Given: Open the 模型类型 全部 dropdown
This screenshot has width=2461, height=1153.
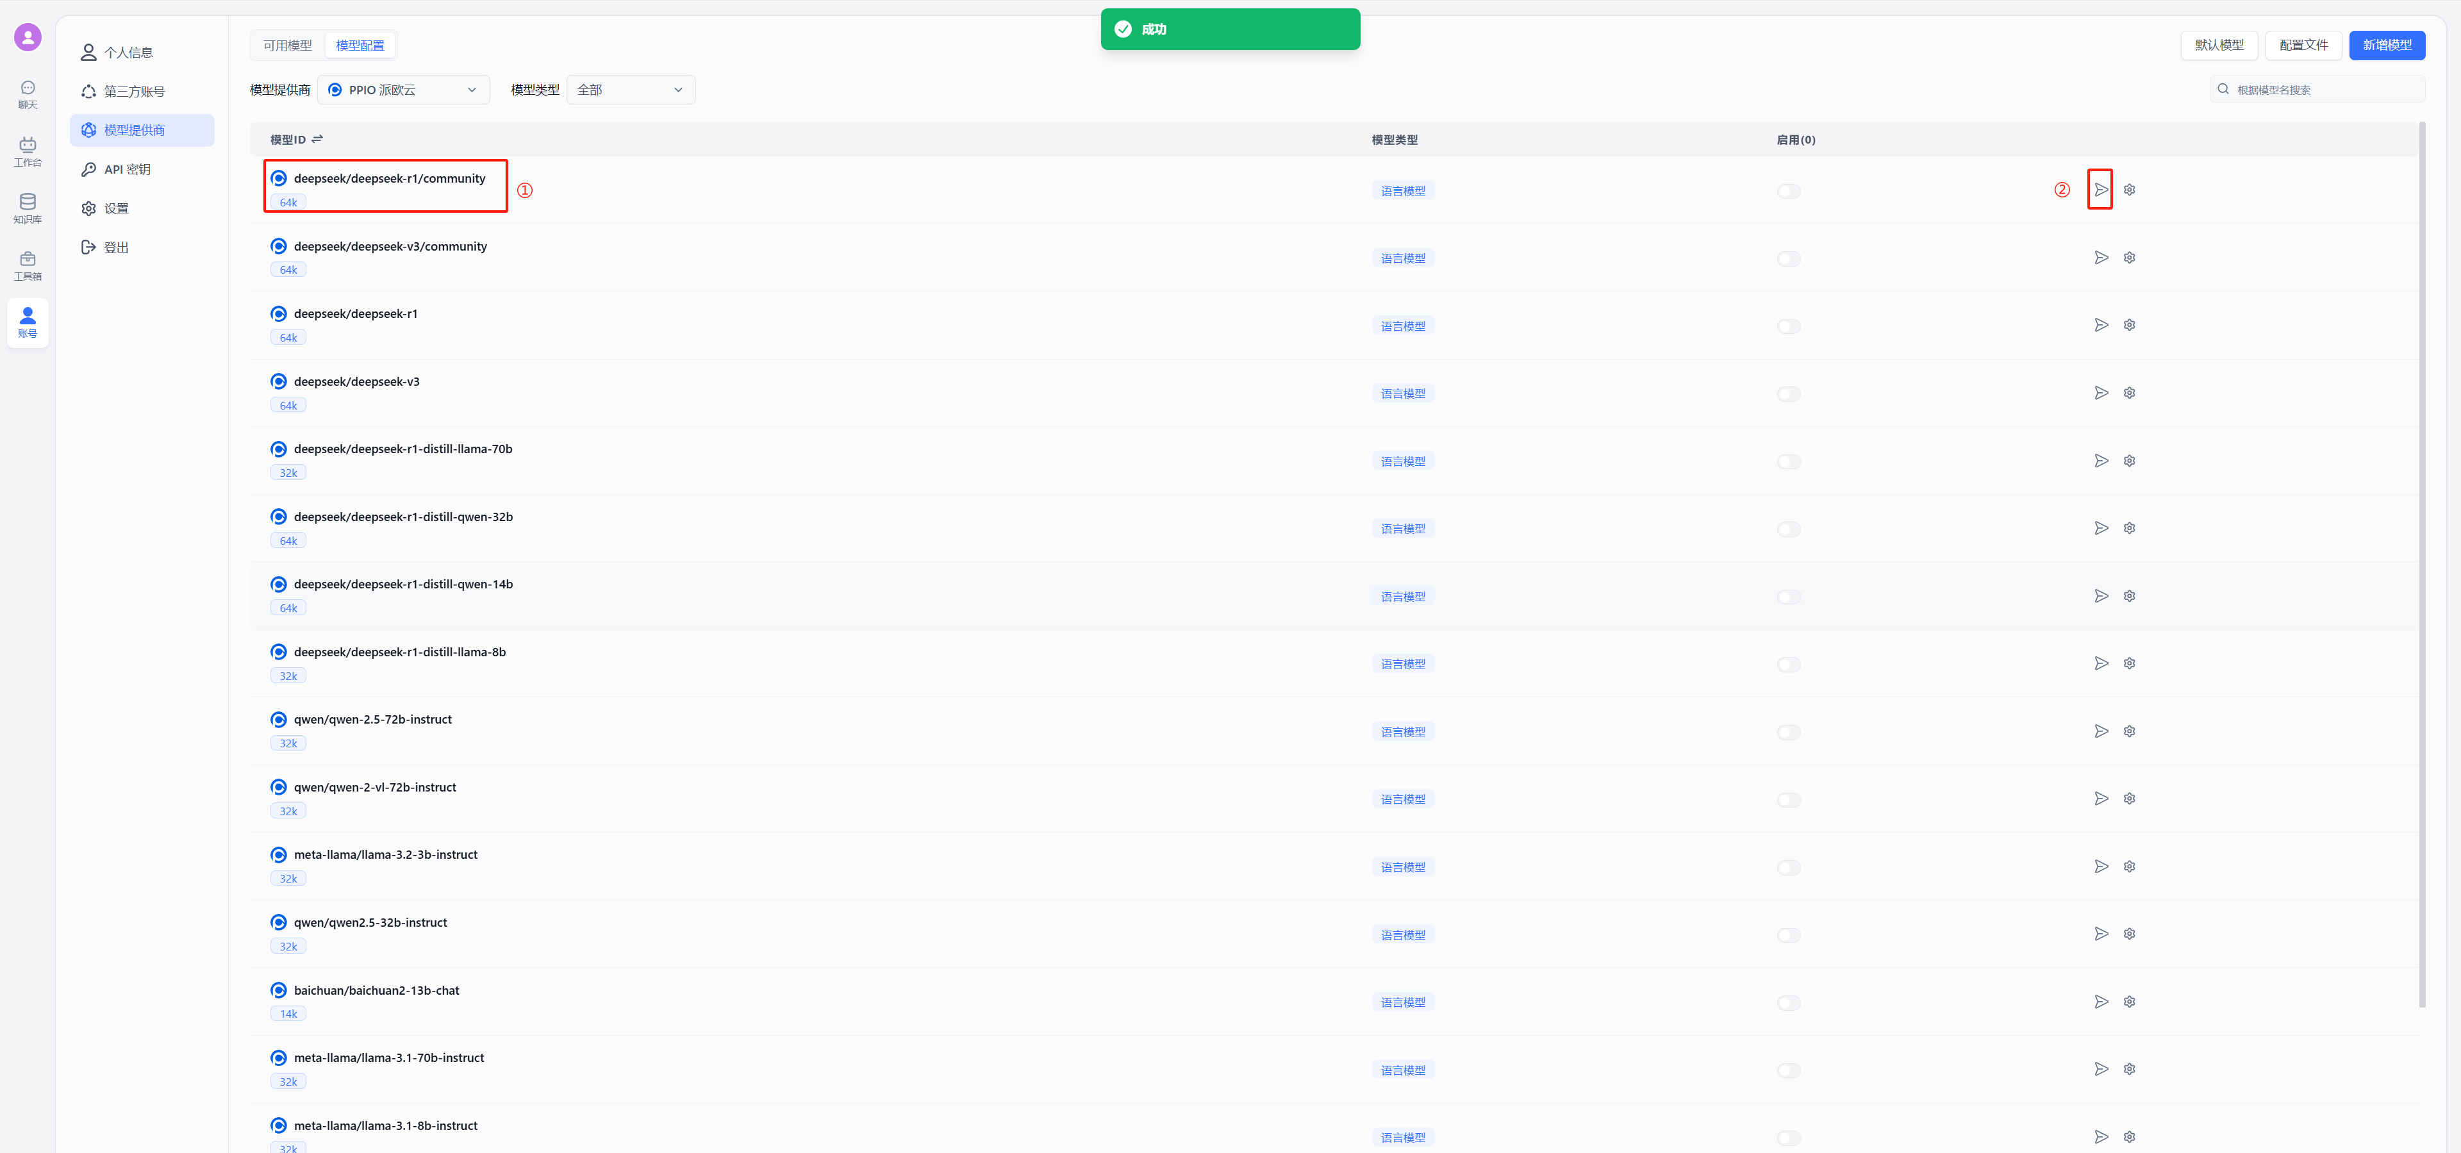Looking at the screenshot, I should pyautogui.click(x=629, y=89).
